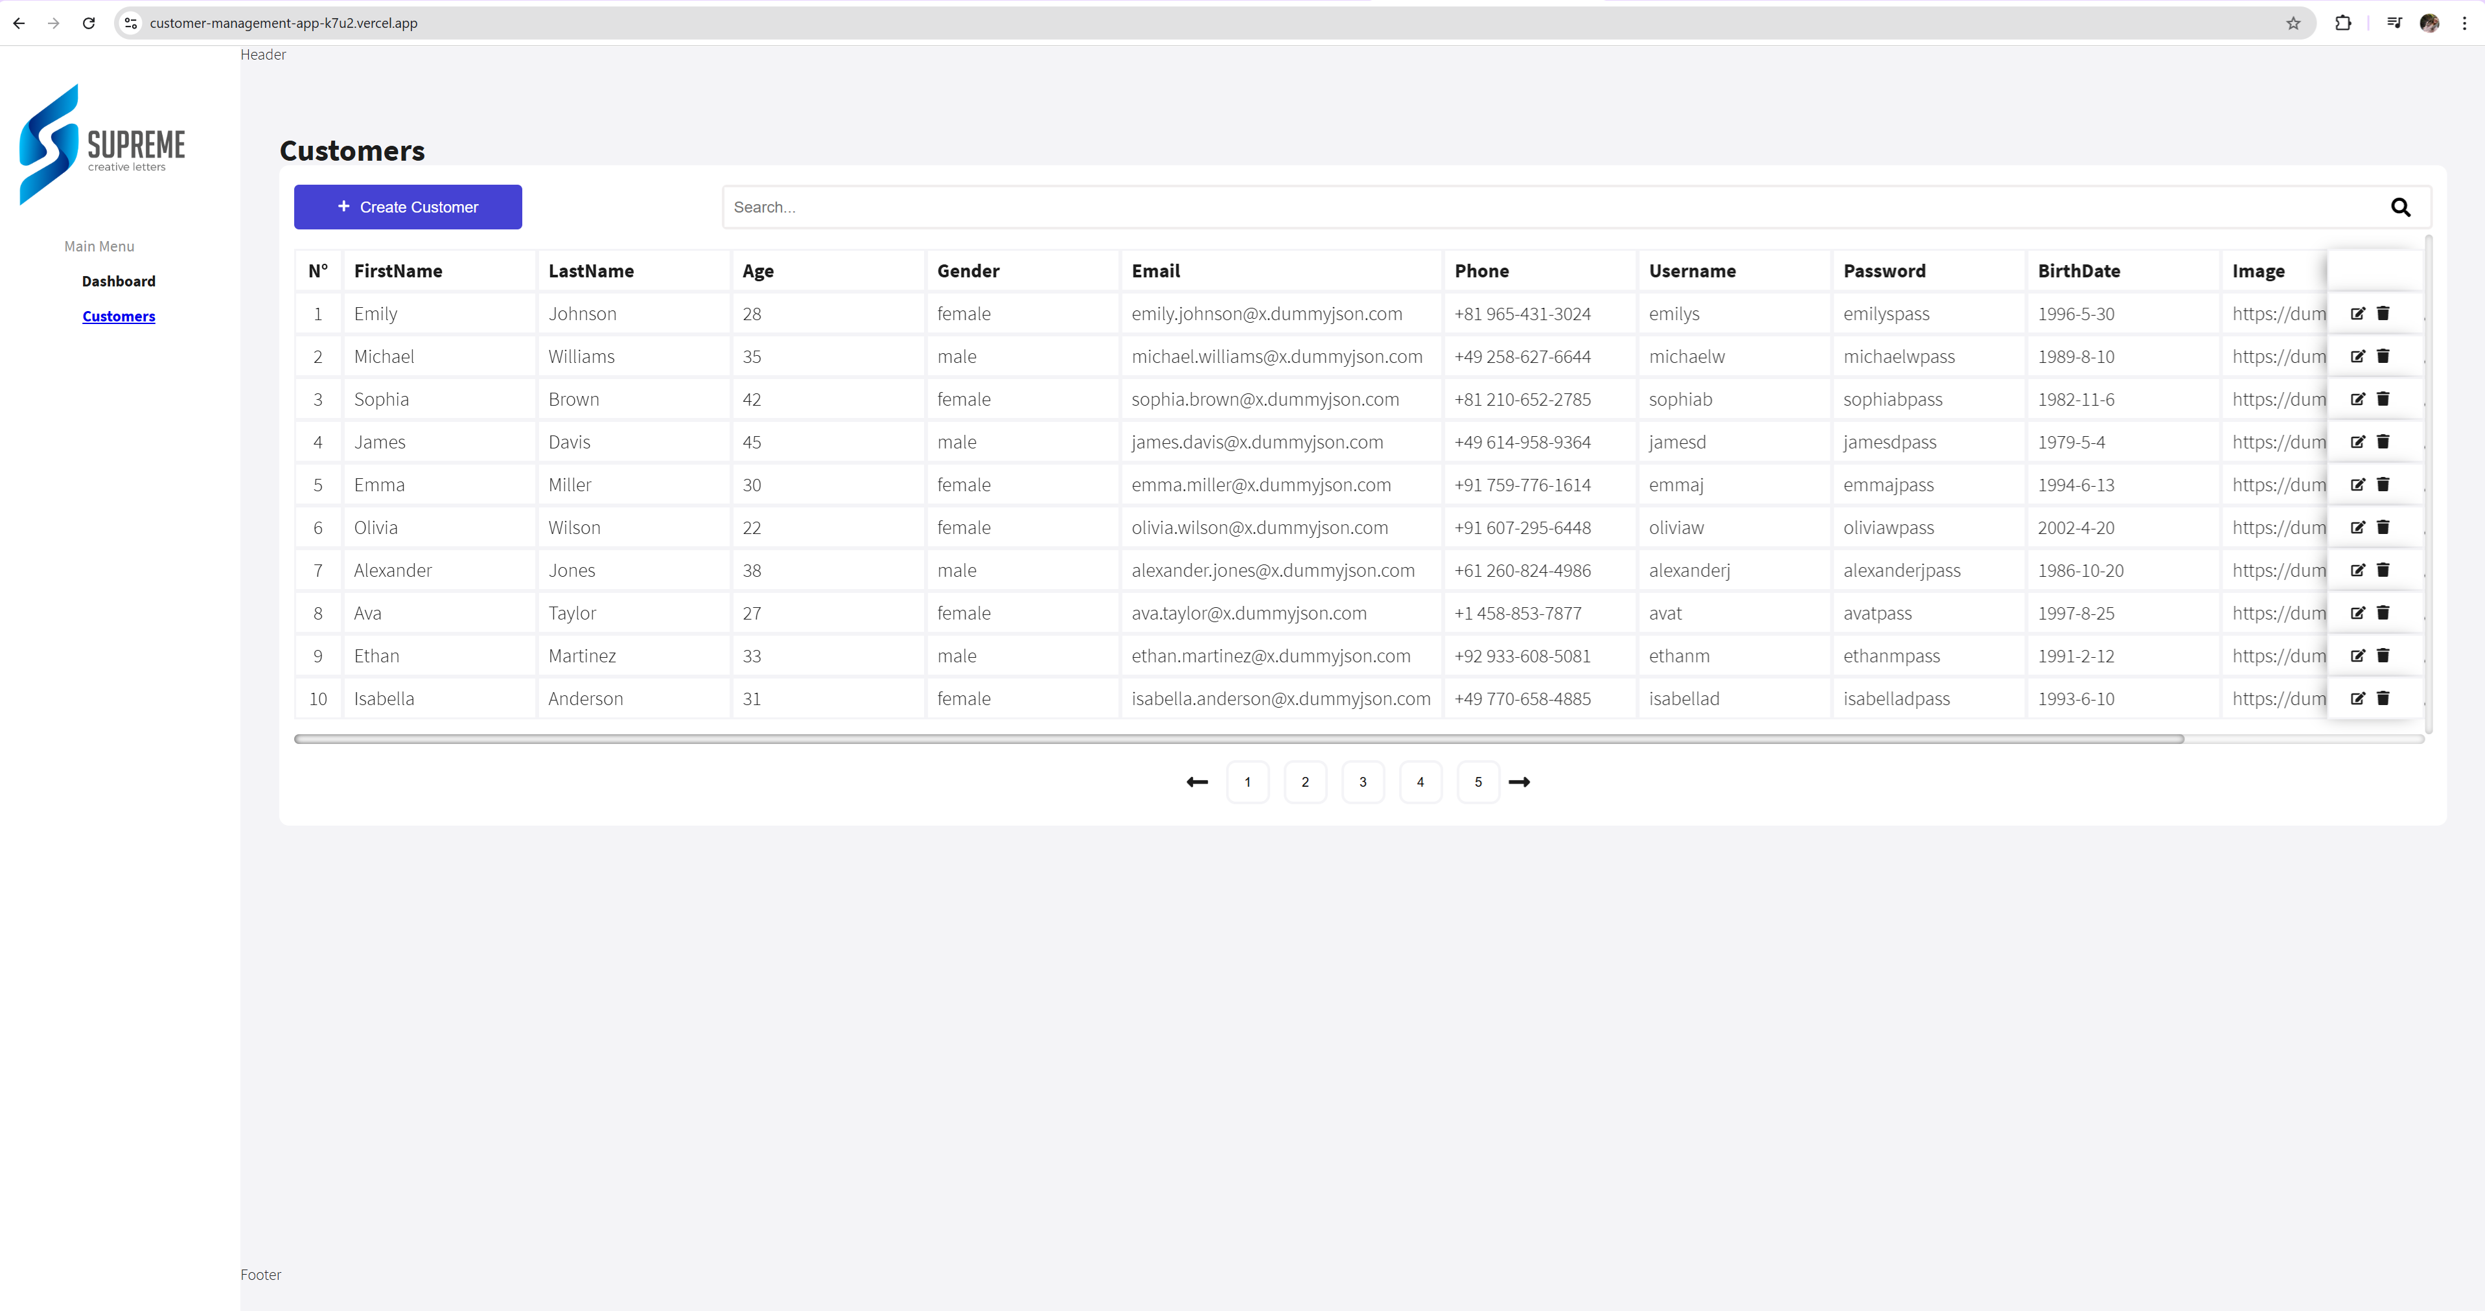Click the search magnifier icon
This screenshot has height=1311, width=2485.
2400,207
